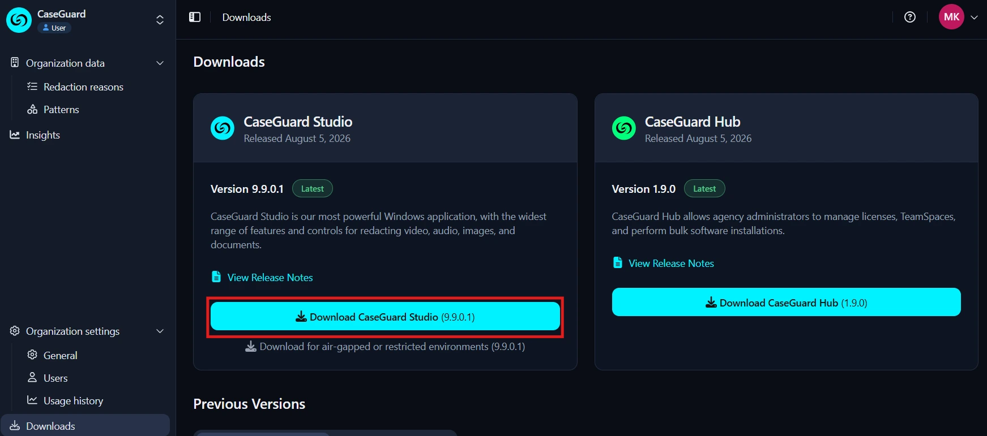987x436 pixels.
Task: View Release Notes for CaseGuard Hub
Action: (671, 264)
